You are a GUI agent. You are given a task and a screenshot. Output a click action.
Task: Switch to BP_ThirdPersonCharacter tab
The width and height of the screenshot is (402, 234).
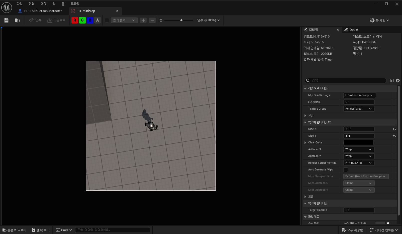click(x=40, y=11)
